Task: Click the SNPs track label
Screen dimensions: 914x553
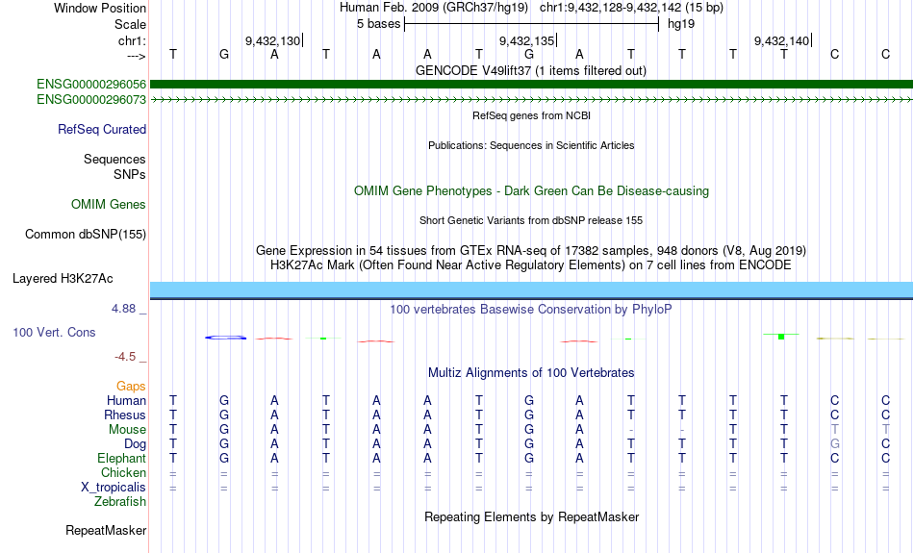Action: 130,174
